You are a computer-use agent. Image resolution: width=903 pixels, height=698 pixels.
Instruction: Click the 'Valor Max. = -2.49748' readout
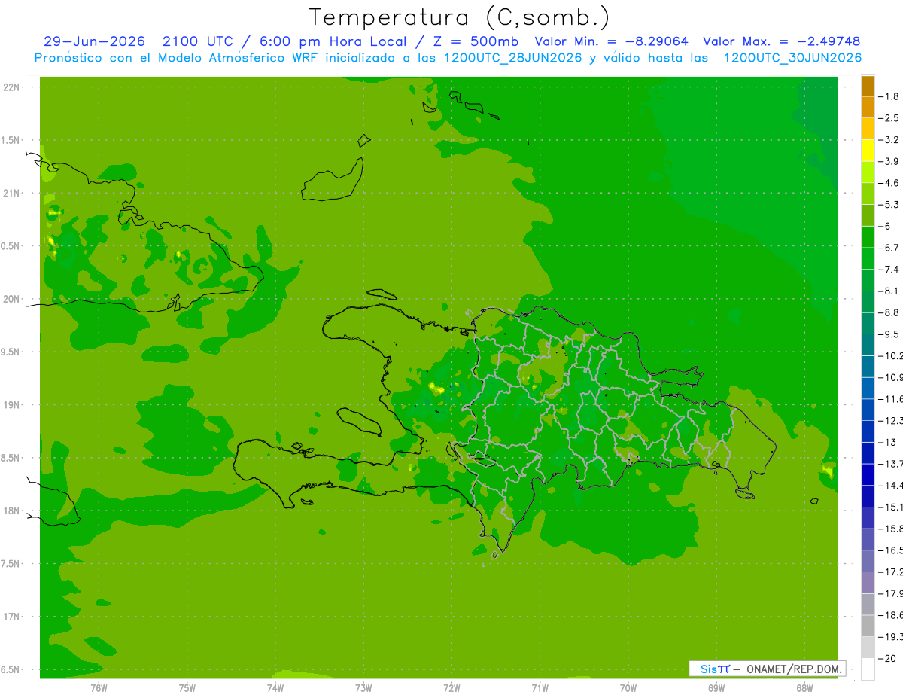[x=781, y=41]
